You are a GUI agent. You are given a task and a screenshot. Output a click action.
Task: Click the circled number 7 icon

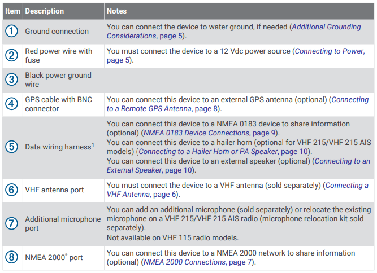tap(12, 224)
